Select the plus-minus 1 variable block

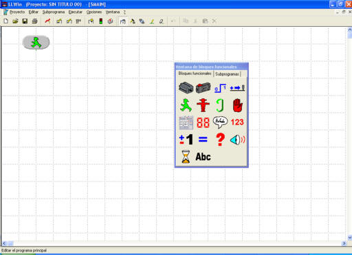point(186,140)
